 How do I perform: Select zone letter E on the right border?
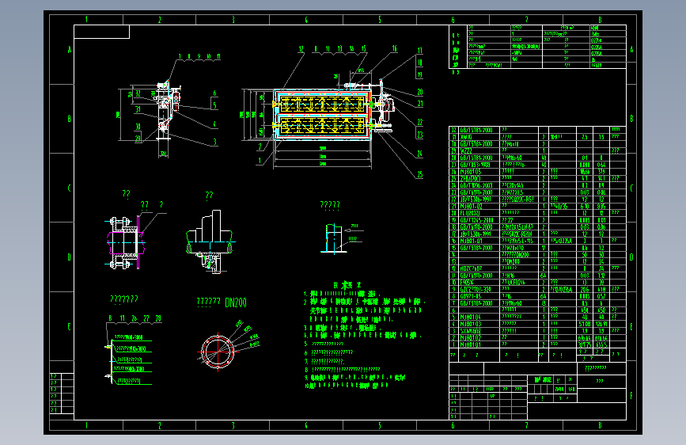pos(631,326)
